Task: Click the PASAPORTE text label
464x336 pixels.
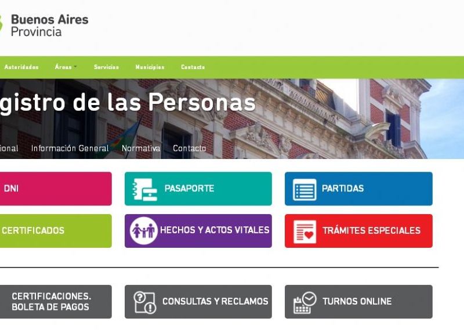Action: (x=189, y=188)
